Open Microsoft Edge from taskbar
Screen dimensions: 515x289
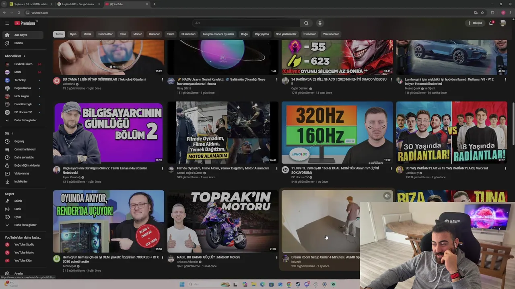coord(262,284)
